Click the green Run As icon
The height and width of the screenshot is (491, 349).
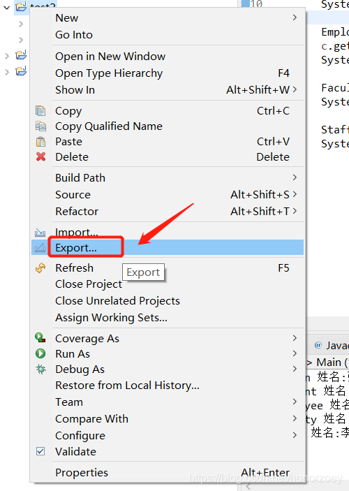[x=40, y=353]
